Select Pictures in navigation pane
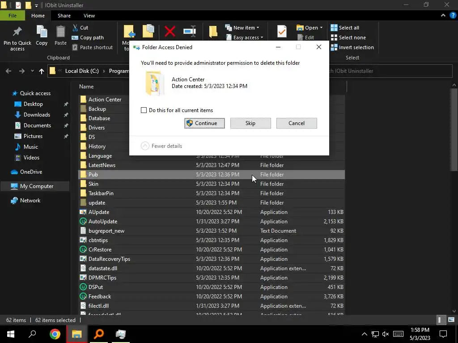The width and height of the screenshot is (458, 343). tap(33, 136)
